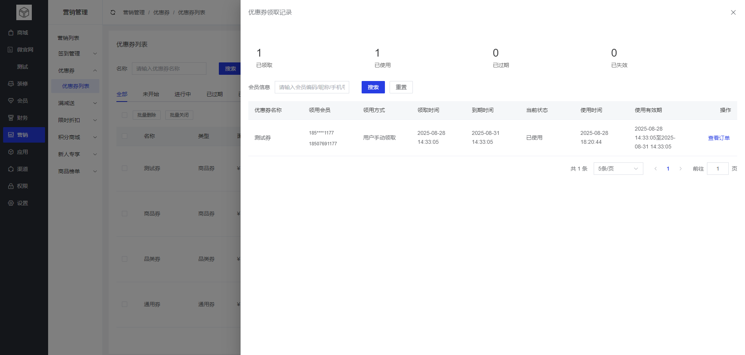Expand the 限时折扣 submenu
This screenshot has height=355, width=745.
pyautogui.click(x=75, y=120)
